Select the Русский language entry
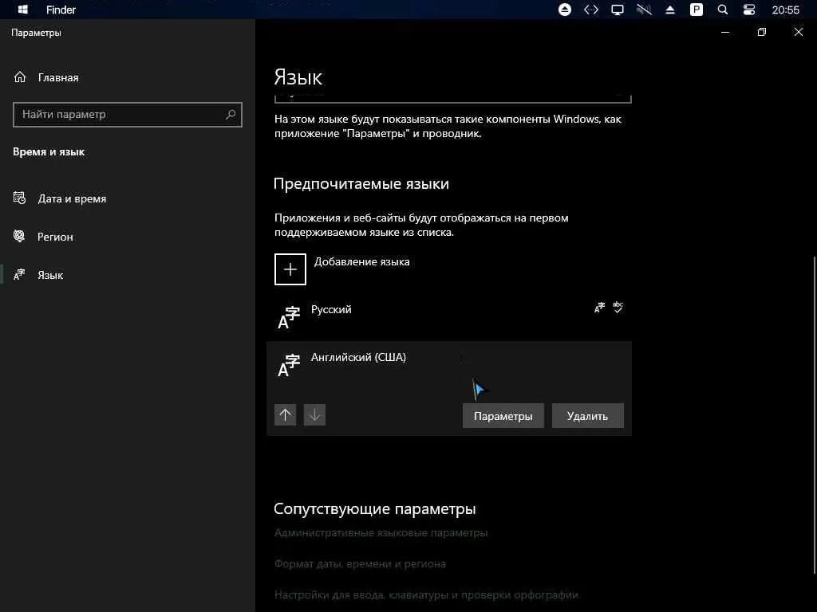The width and height of the screenshot is (817, 612). [x=449, y=316]
